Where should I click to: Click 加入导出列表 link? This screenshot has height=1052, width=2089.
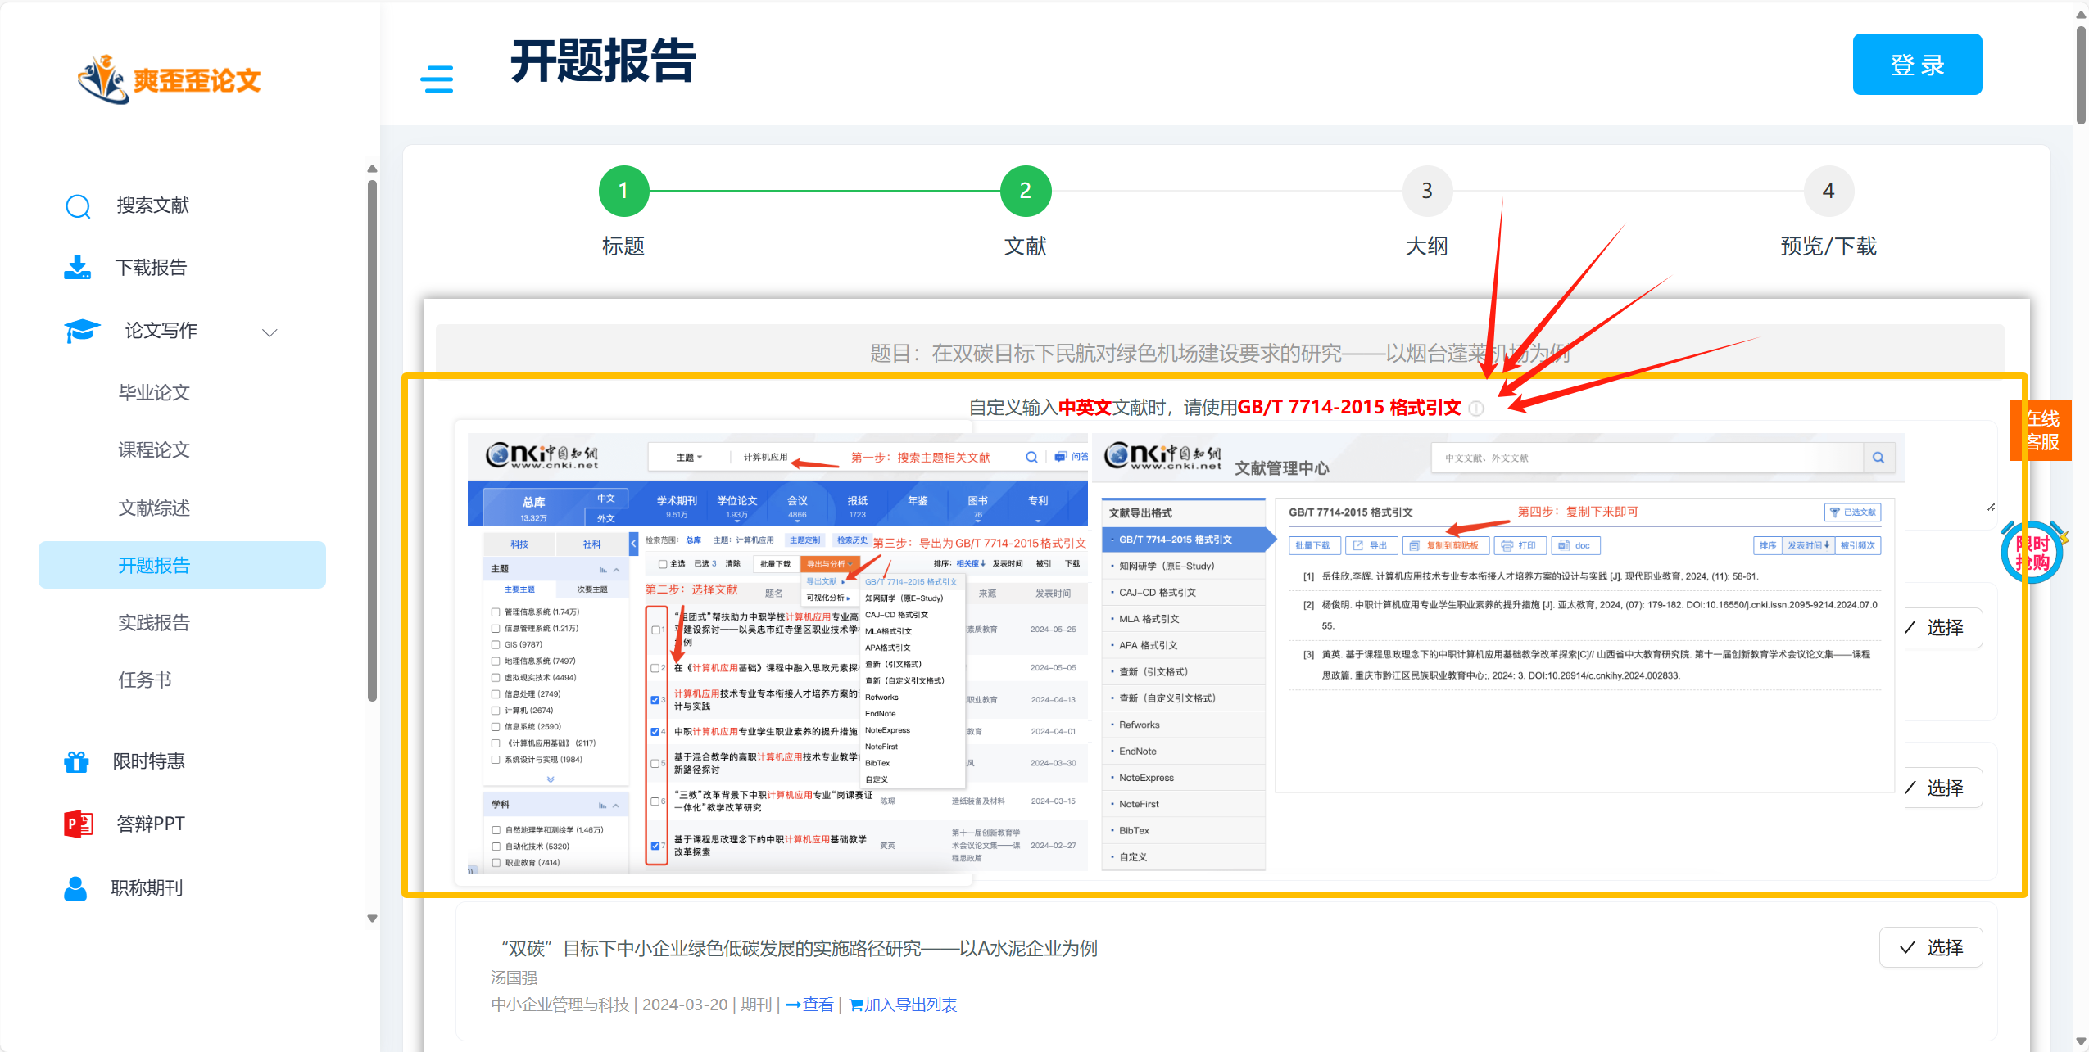coord(903,1005)
